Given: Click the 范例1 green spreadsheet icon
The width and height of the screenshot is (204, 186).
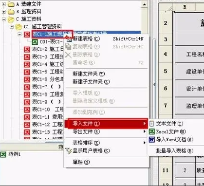Looking at the screenshot, I should click(x=3, y=154).
